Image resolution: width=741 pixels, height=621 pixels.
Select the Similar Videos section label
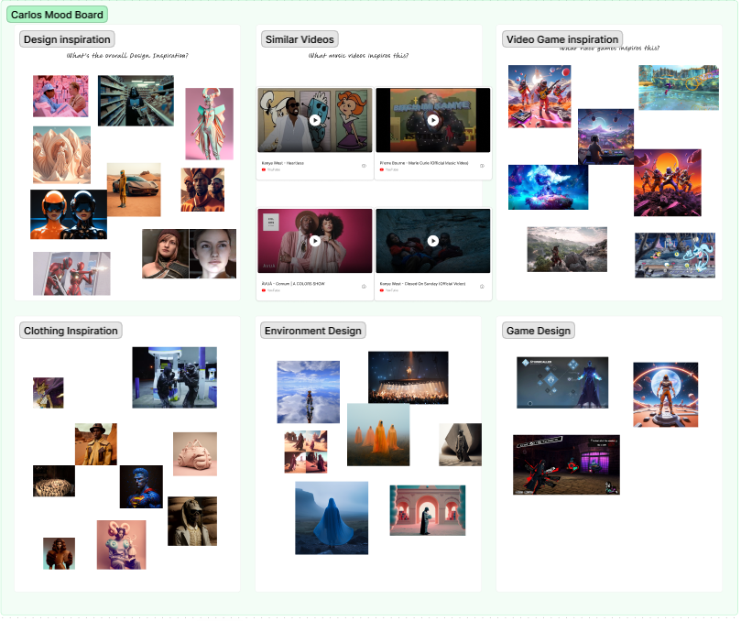(300, 39)
